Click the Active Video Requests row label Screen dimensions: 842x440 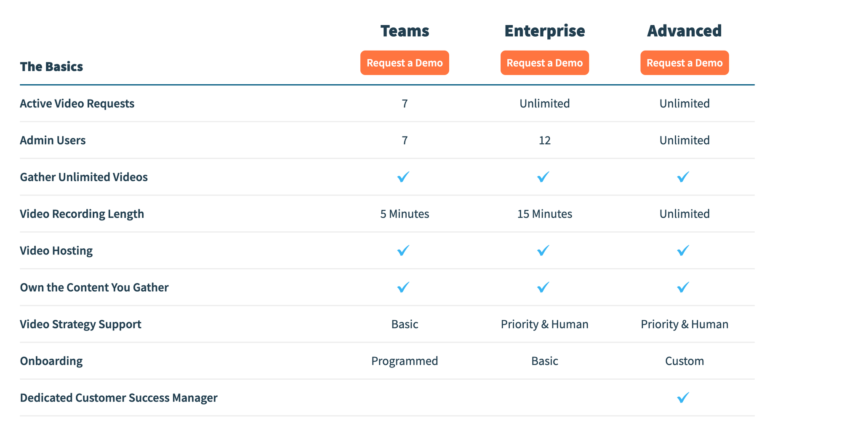point(77,104)
